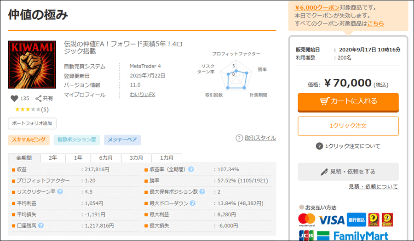Viewport: 414px width, 241px height.
Task: Open the こちら coupon products link
Action: [x=375, y=23]
